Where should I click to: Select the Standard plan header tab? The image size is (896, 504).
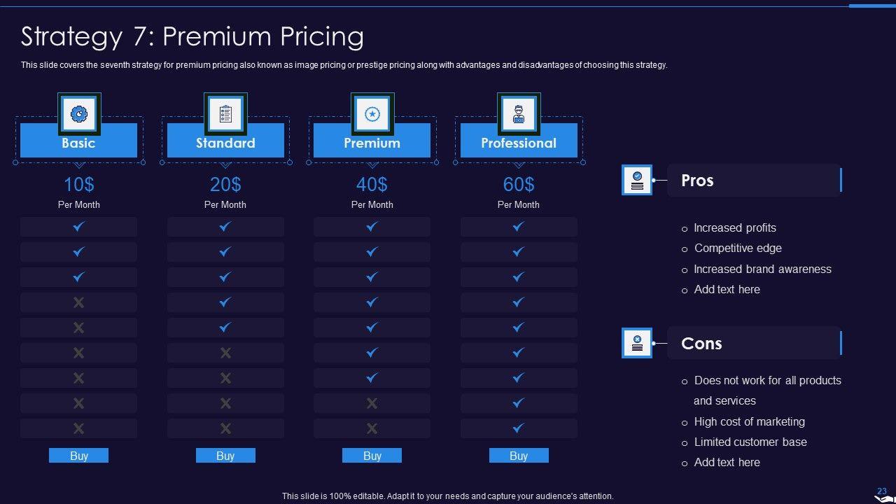[225, 143]
